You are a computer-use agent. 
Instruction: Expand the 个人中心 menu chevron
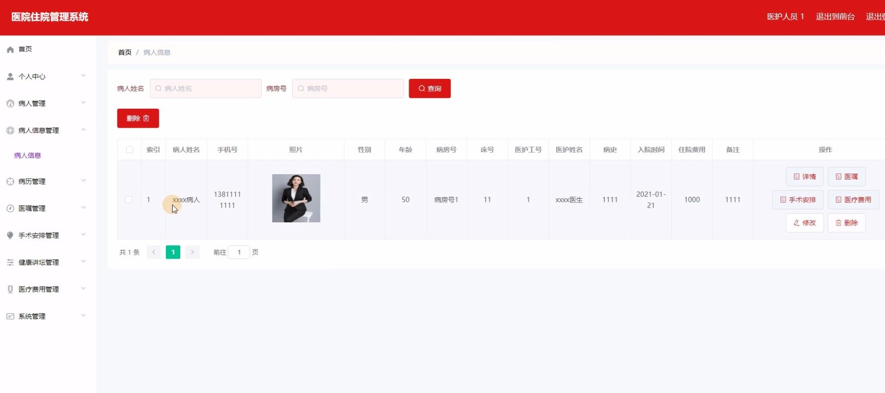point(83,76)
